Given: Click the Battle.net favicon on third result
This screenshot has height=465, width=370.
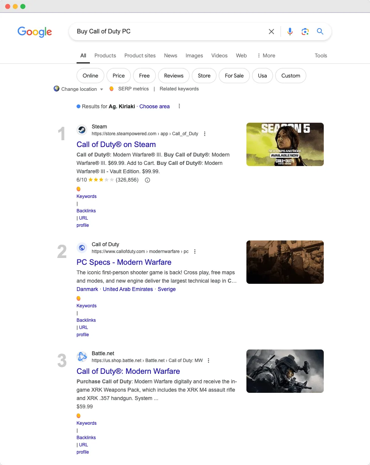Looking at the screenshot, I should [82, 357].
